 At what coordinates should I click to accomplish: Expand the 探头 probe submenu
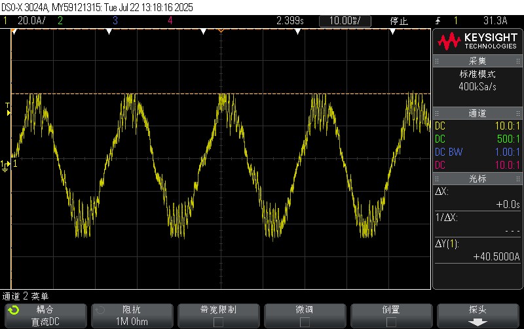478,315
